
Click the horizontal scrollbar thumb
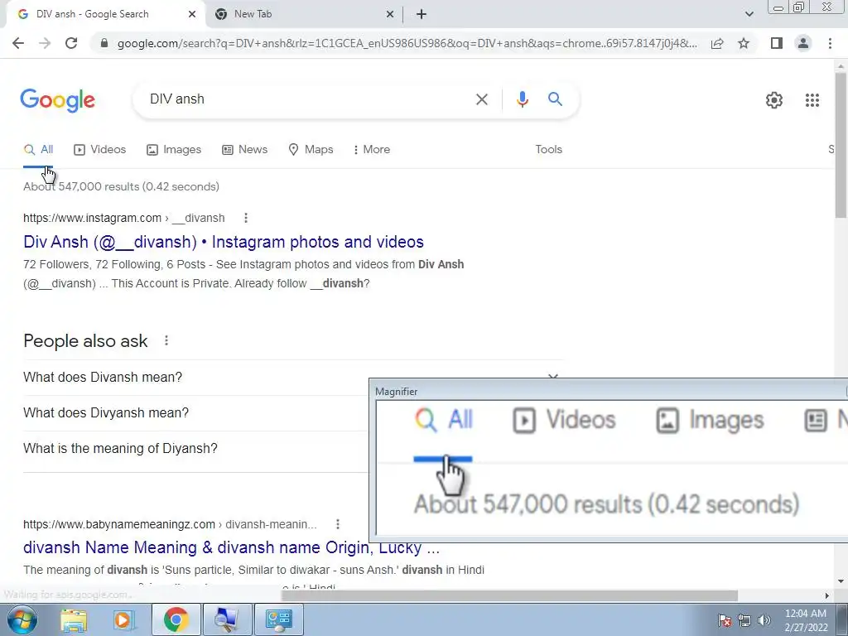pyautogui.click(x=509, y=595)
